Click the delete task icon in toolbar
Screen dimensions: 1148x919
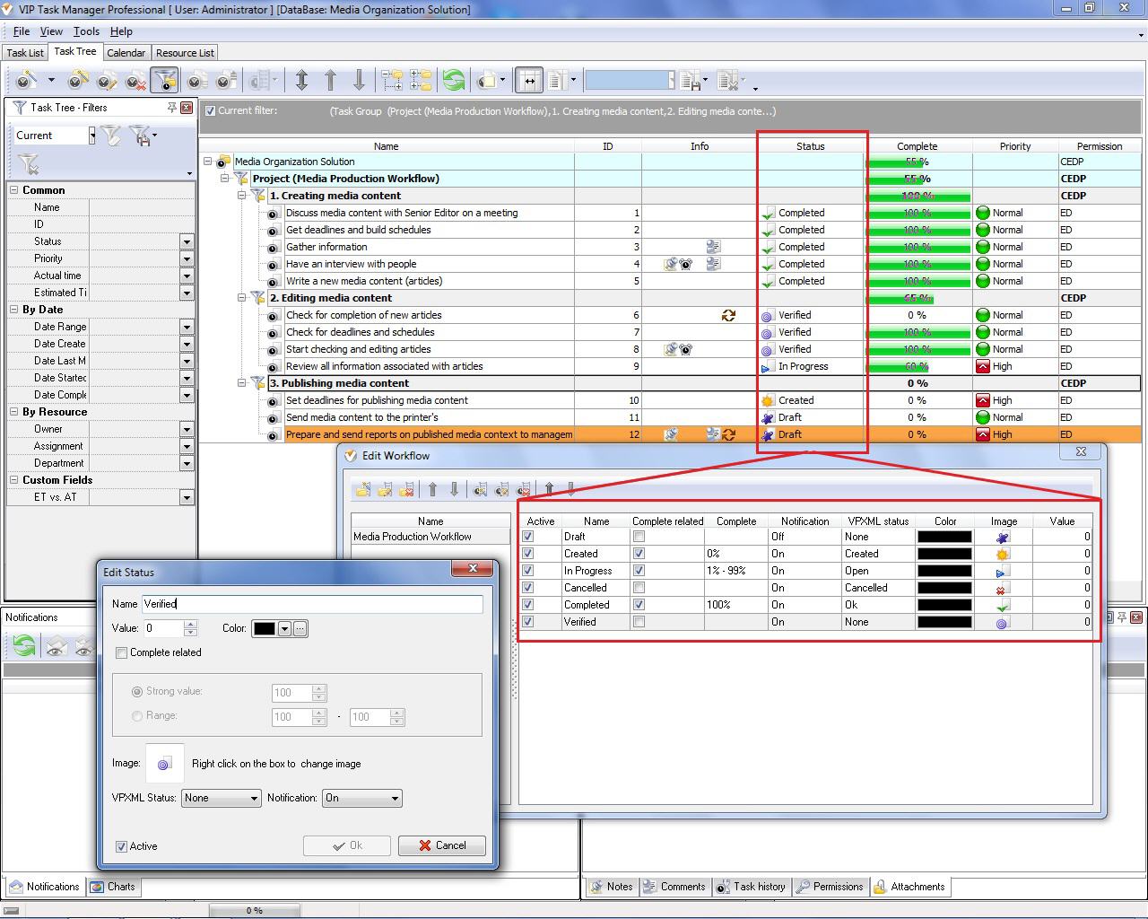135,81
